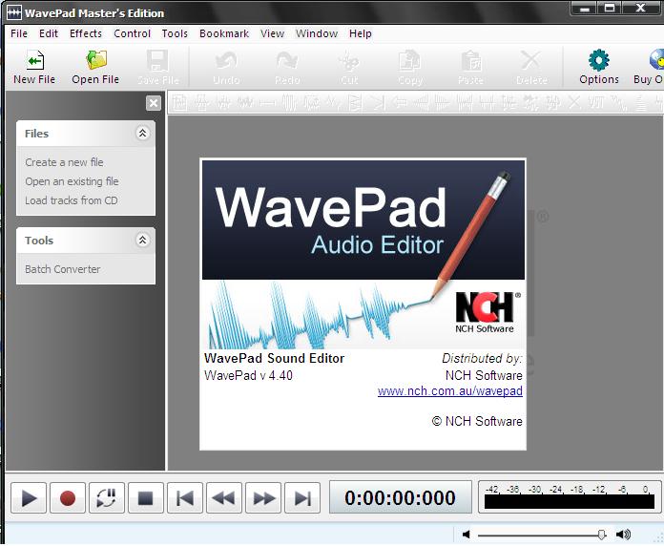The height and width of the screenshot is (546, 664).
Task: Start recording with the red Record button
Action: (68, 497)
